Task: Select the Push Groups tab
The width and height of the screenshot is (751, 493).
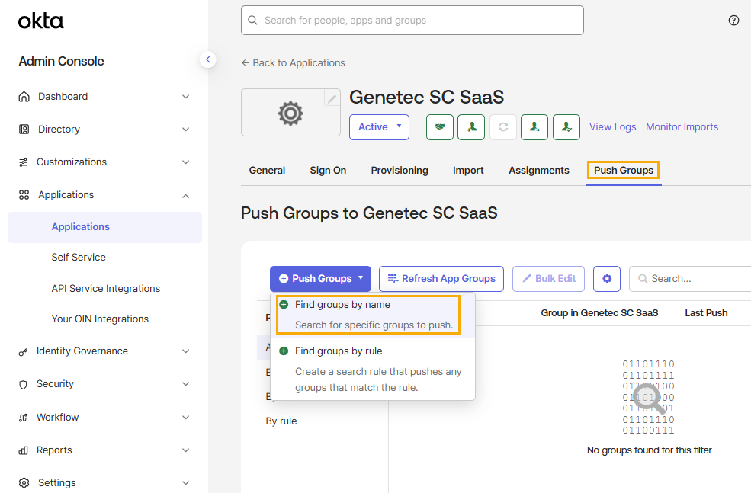Action: pyautogui.click(x=624, y=171)
